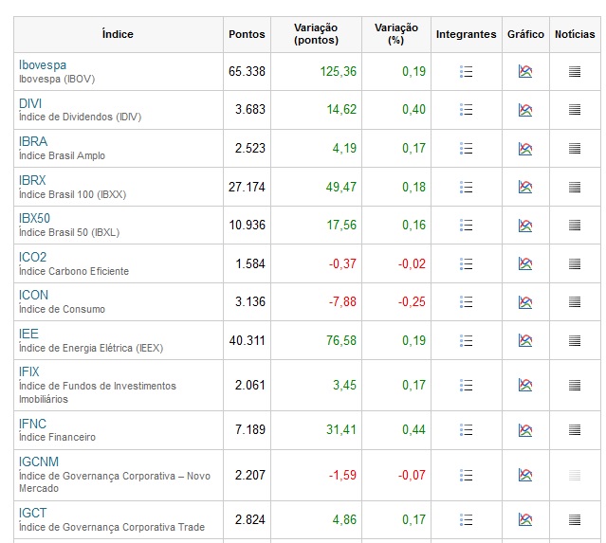Open the Ibovespa index link
This screenshot has width=606, height=543.
[43, 64]
